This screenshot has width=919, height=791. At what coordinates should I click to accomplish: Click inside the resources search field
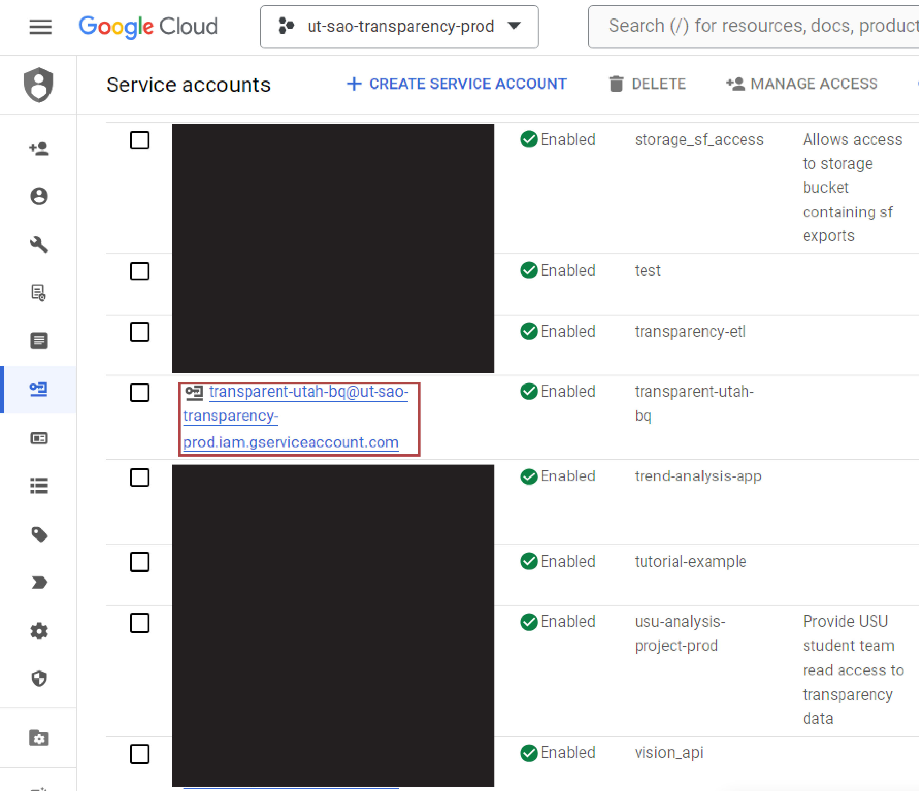pyautogui.click(x=754, y=27)
